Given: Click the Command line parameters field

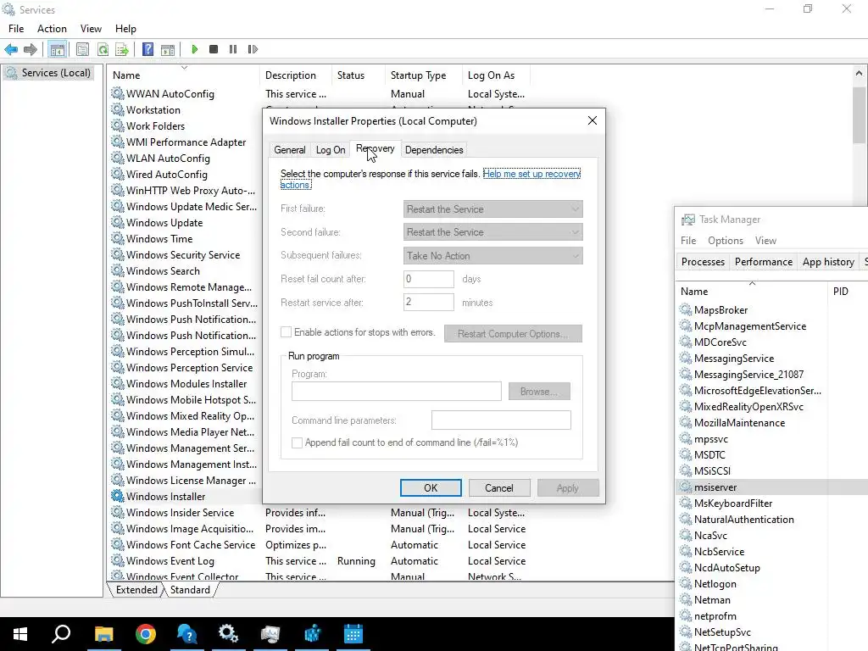Looking at the screenshot, I should [501, 420].
